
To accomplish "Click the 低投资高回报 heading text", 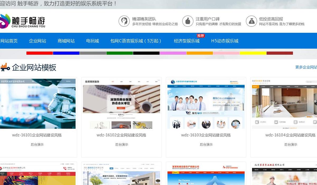I will tap(271, 19).
